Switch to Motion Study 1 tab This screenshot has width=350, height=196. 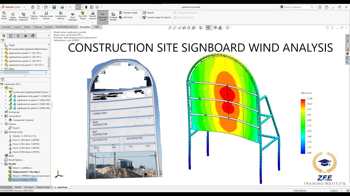coord(44,187)
